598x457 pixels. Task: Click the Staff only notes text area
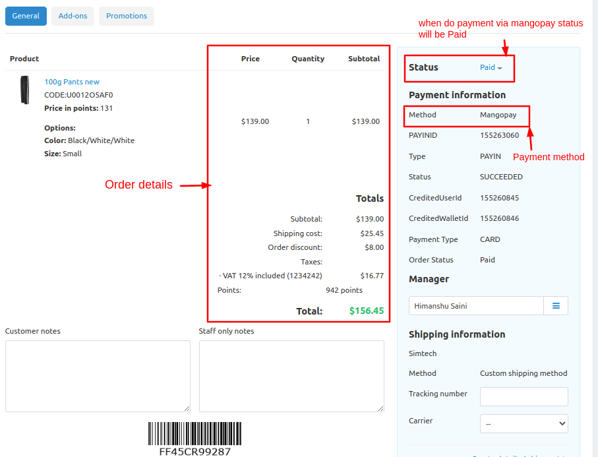pos(291,376)
